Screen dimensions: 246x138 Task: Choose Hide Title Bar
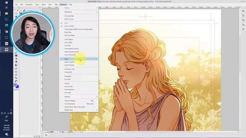tap(79, 104)
